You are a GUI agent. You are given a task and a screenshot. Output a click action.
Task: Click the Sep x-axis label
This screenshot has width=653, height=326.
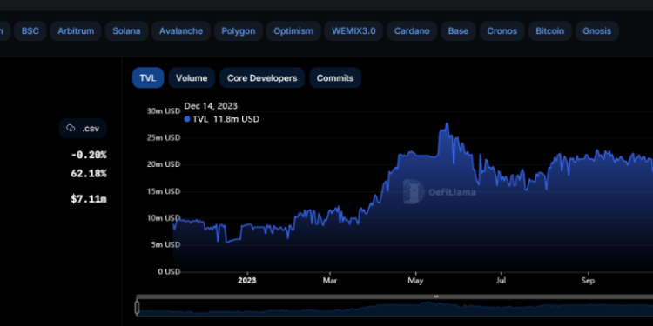point(588,281)
